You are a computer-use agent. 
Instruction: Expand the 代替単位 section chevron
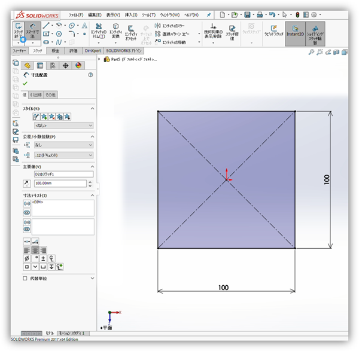(x=92, y=279)
